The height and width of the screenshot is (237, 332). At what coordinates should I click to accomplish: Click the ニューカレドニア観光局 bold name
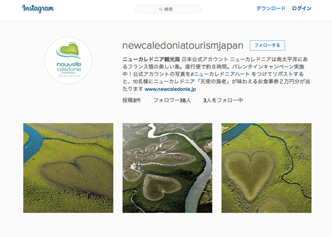(151, 59)
